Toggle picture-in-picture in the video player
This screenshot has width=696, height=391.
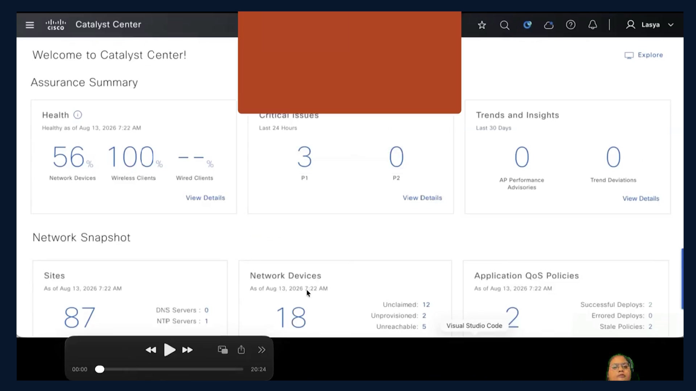(223, 350)
